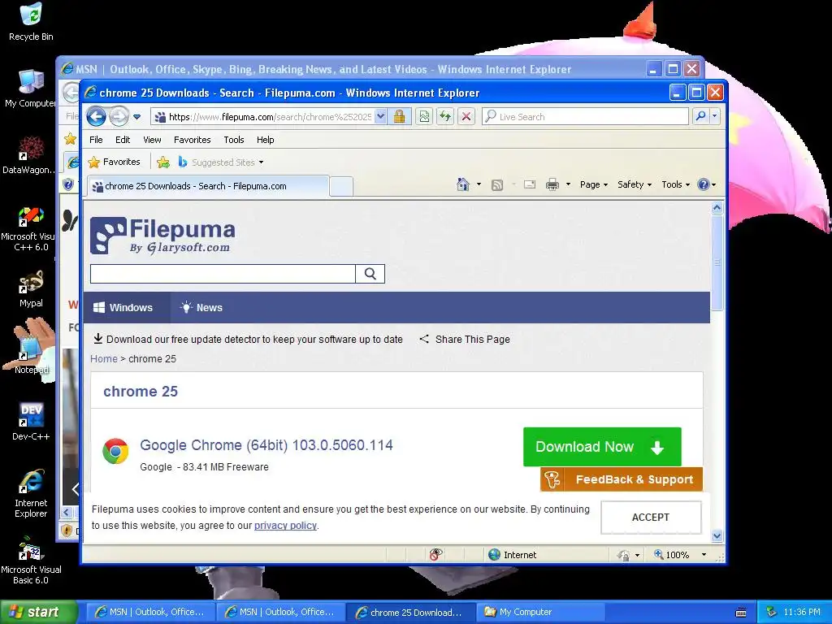The image size is (832, 624).
Task: Click the Internet Explorer desktop icon
Action: tap(31, 494)
